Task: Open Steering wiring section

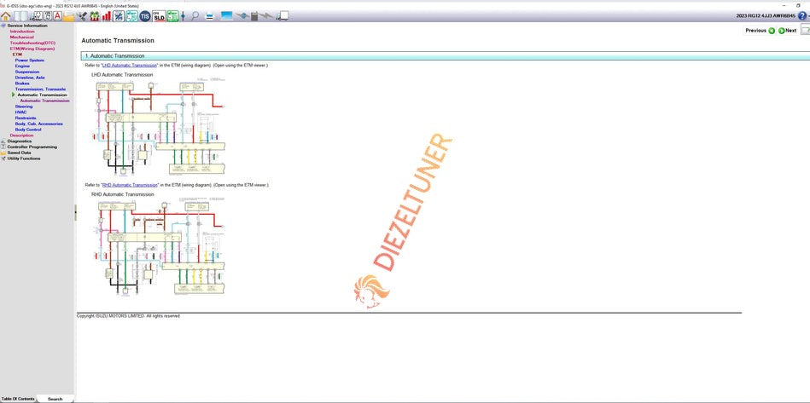Action: (24, 107)
